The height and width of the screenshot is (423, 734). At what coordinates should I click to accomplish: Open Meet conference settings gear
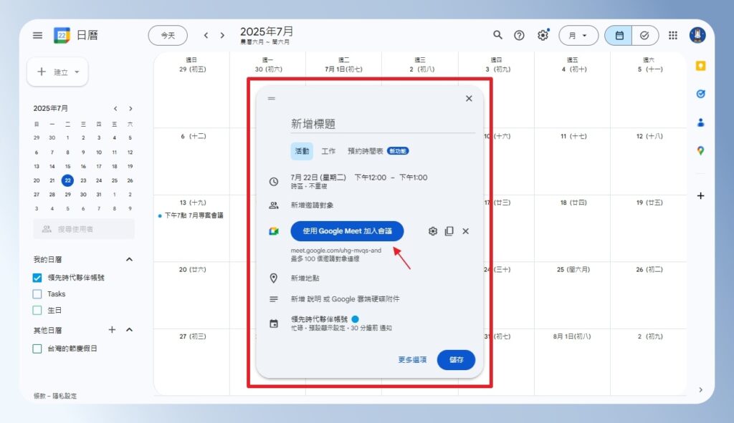click(432, 231)
